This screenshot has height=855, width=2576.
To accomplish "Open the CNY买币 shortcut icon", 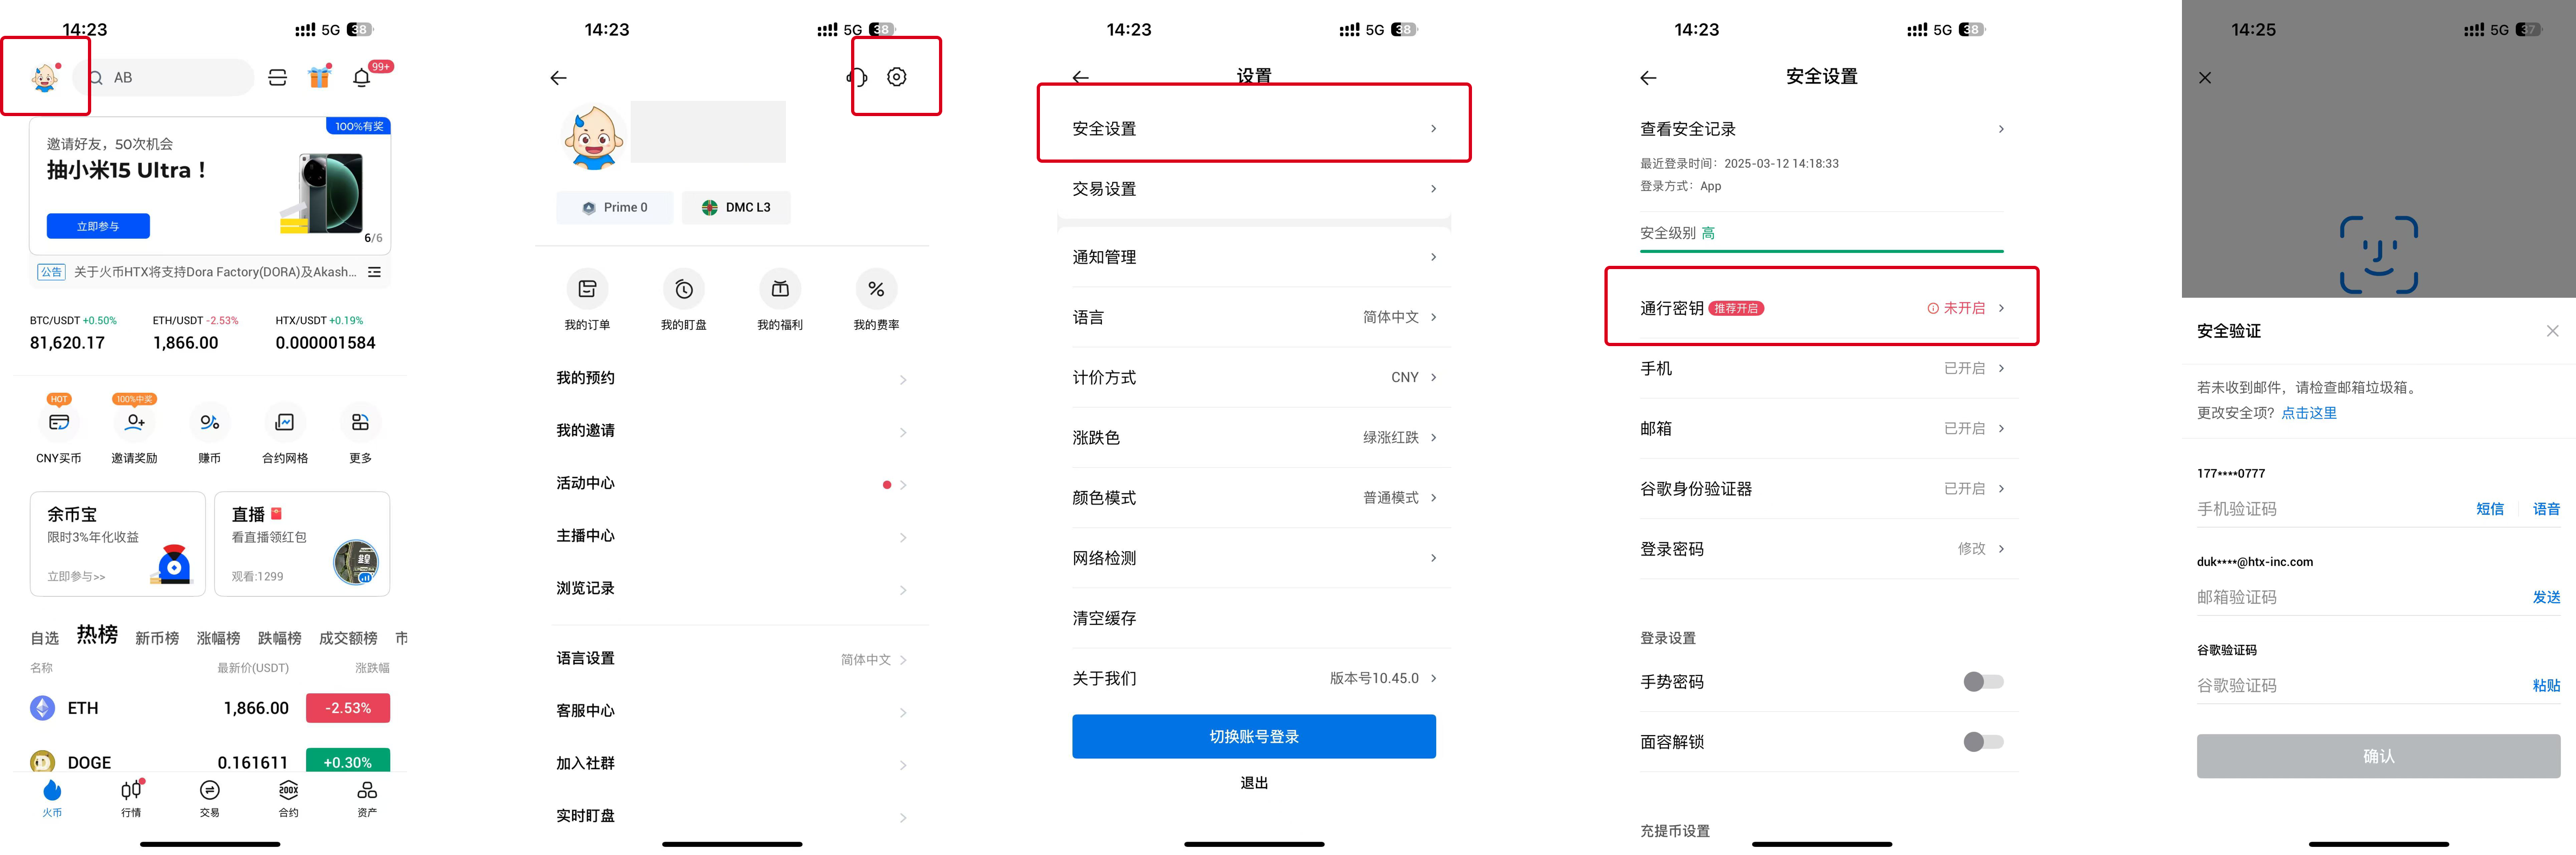I will point(59,423).
